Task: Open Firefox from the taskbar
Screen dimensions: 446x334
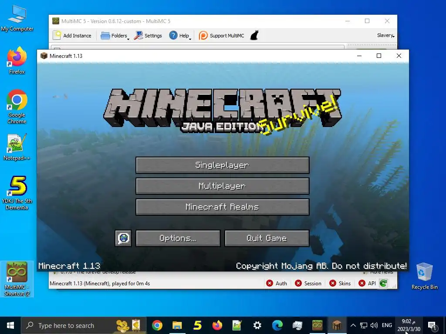Action: 217,325
